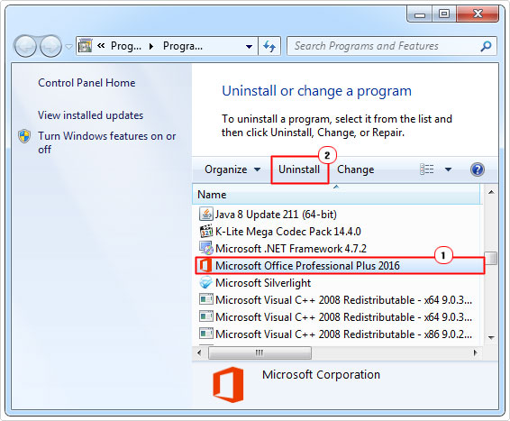
Task: Click the vertical scrollbar thumb
Action: [491, 258]
